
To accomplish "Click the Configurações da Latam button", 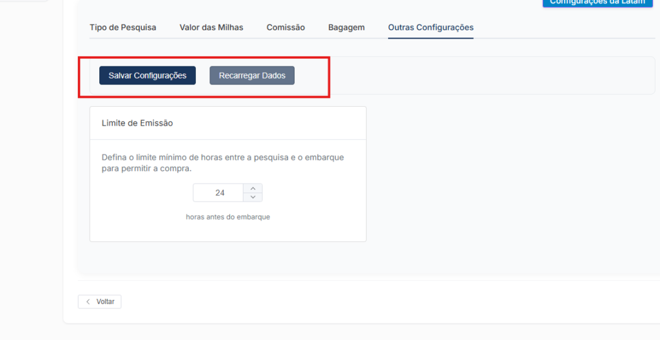I will [x=597, y=3].
